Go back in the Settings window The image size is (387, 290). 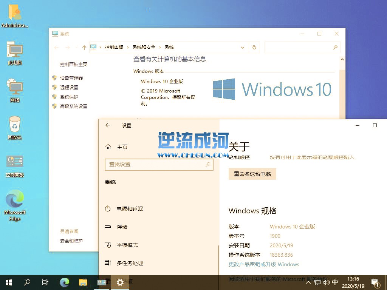click(108, 125)
